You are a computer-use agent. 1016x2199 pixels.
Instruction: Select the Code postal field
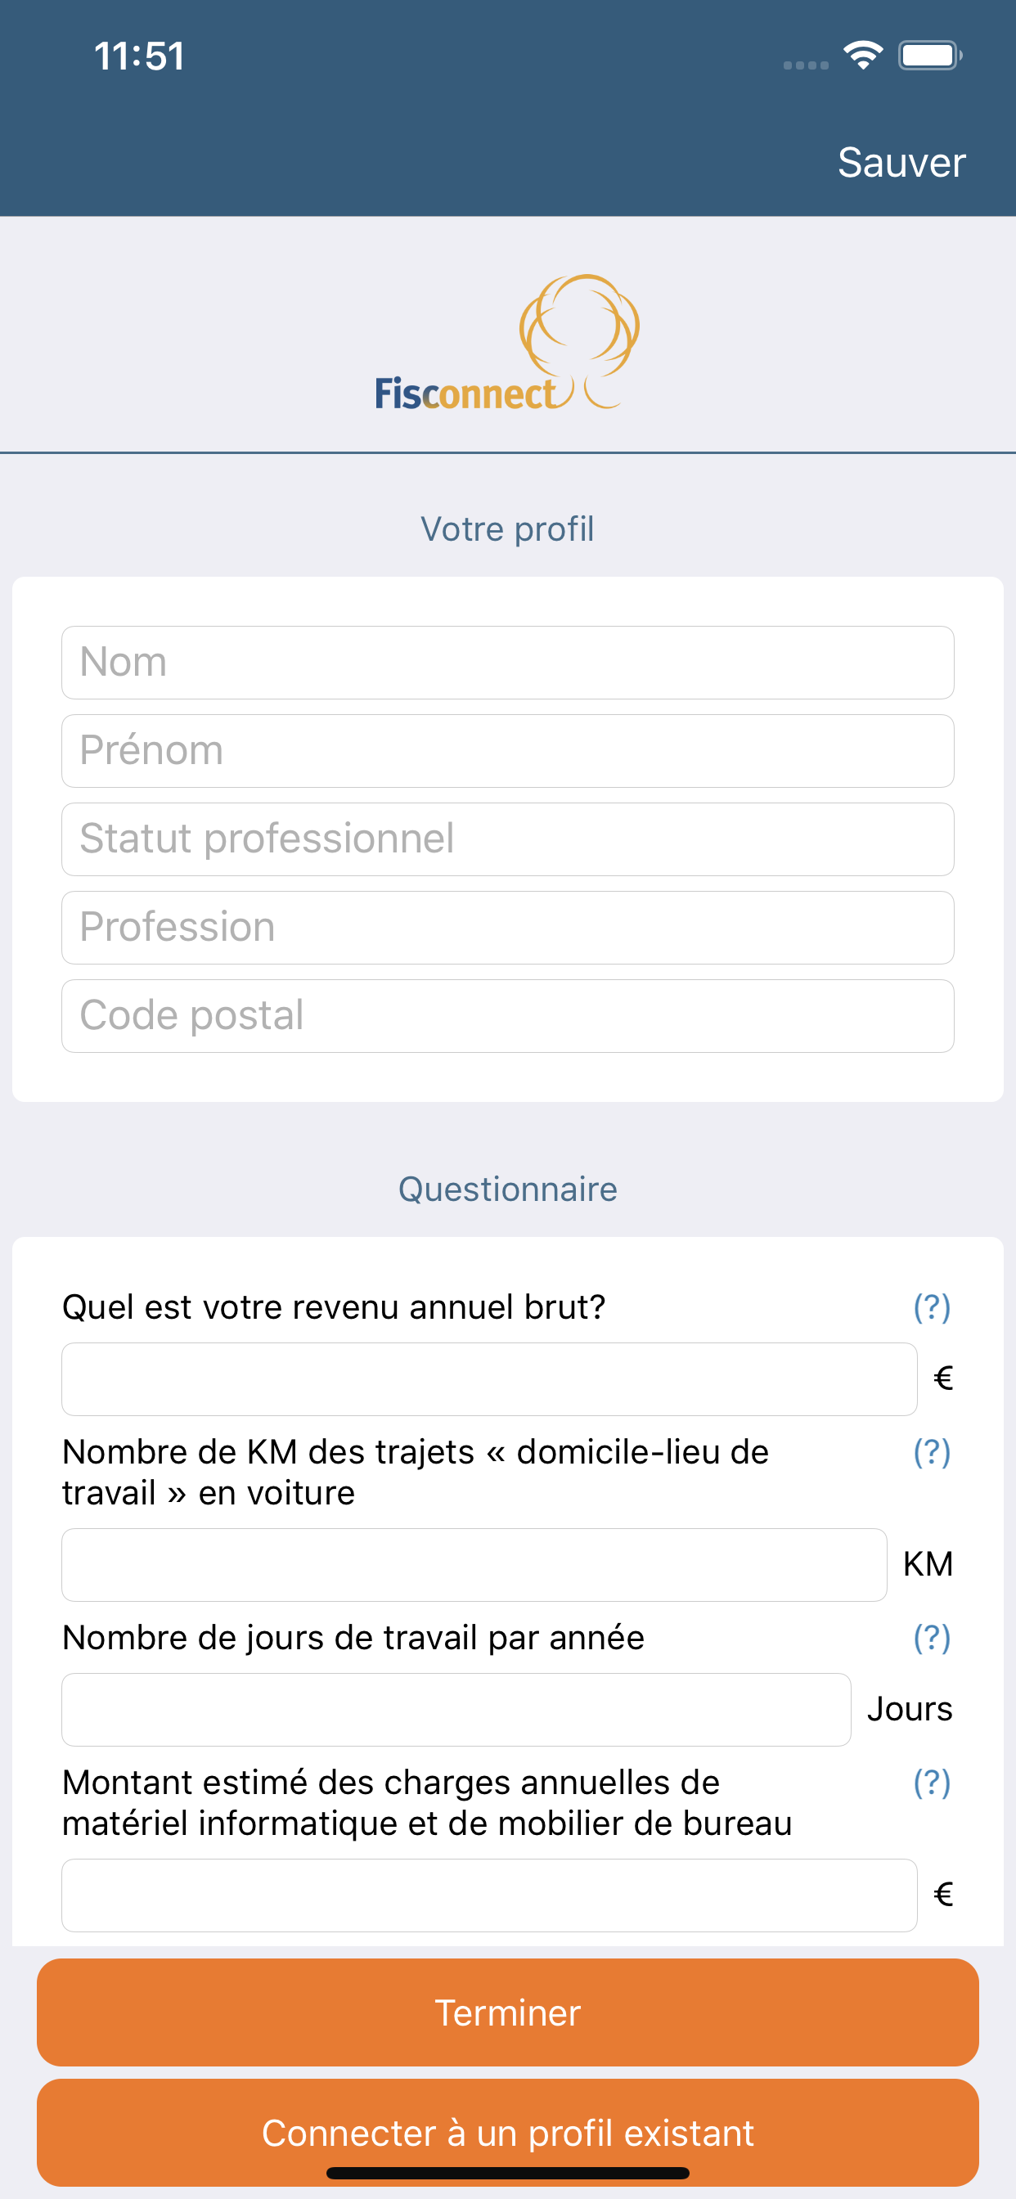[508, 1016]
